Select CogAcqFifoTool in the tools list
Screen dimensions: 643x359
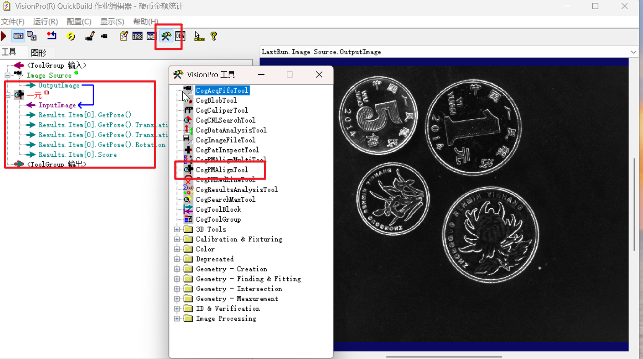222,90
